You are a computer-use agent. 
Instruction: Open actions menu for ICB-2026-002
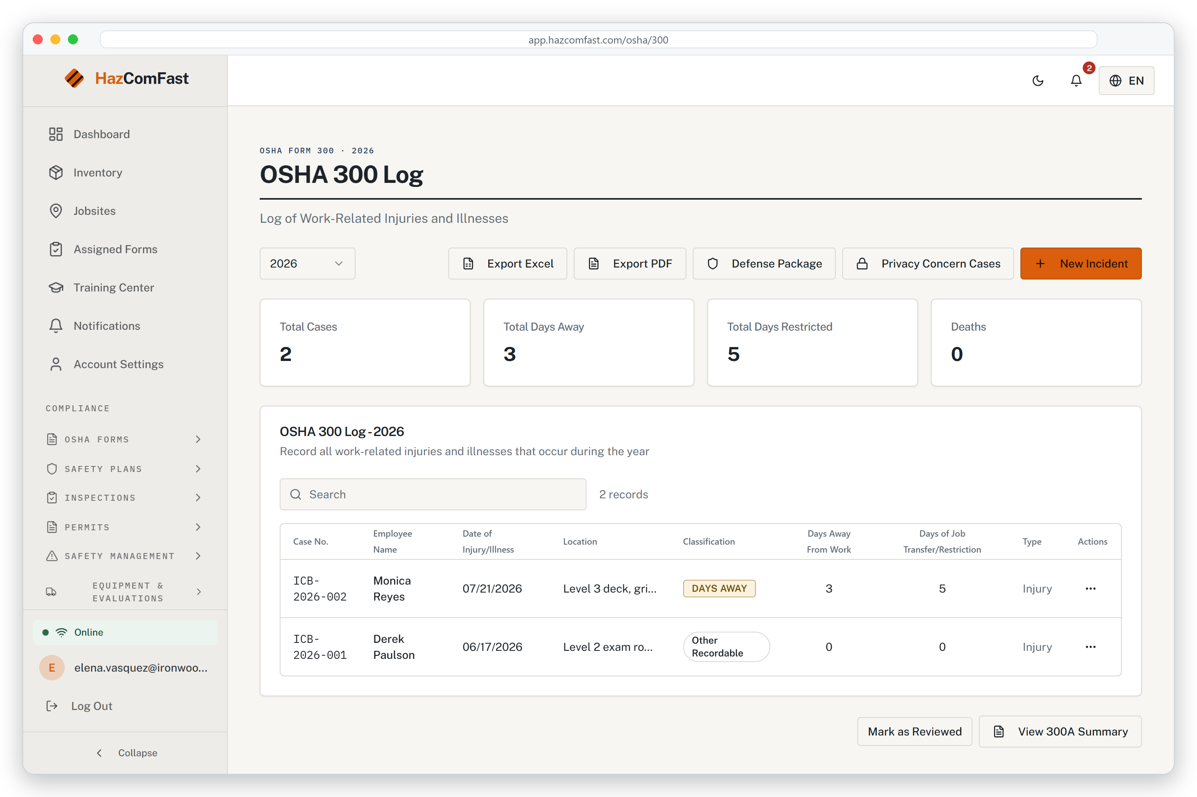coord(1091,589)
